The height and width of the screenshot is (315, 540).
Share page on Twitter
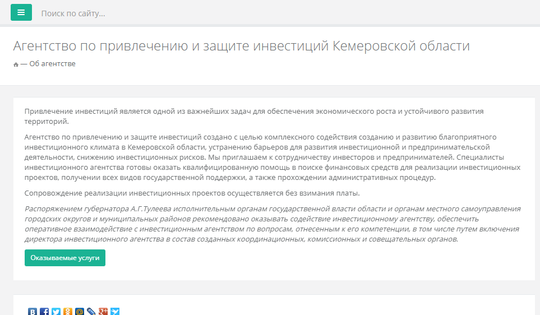point(56,312)
